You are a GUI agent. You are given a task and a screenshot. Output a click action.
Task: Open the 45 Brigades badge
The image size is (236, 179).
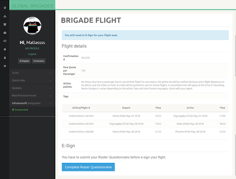(x=24, y=61)
